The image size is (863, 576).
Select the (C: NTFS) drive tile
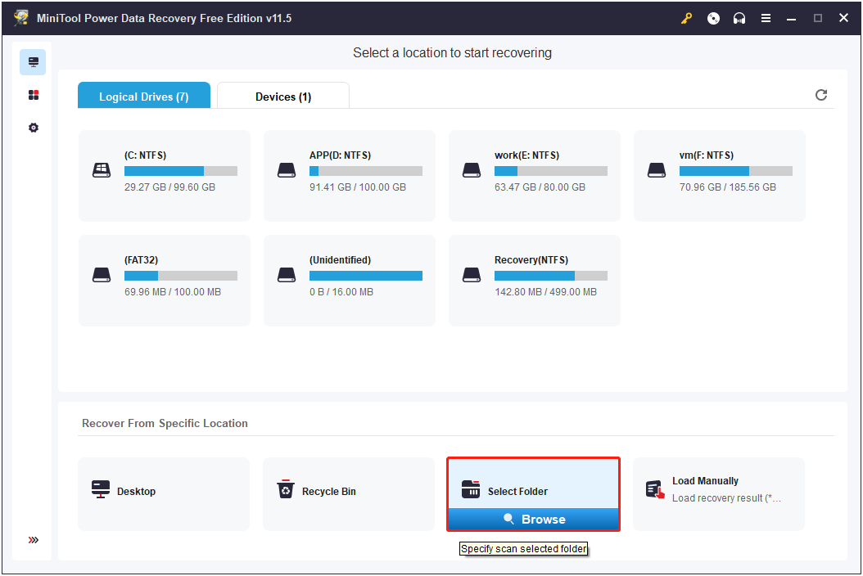click(x=165, y=175)
